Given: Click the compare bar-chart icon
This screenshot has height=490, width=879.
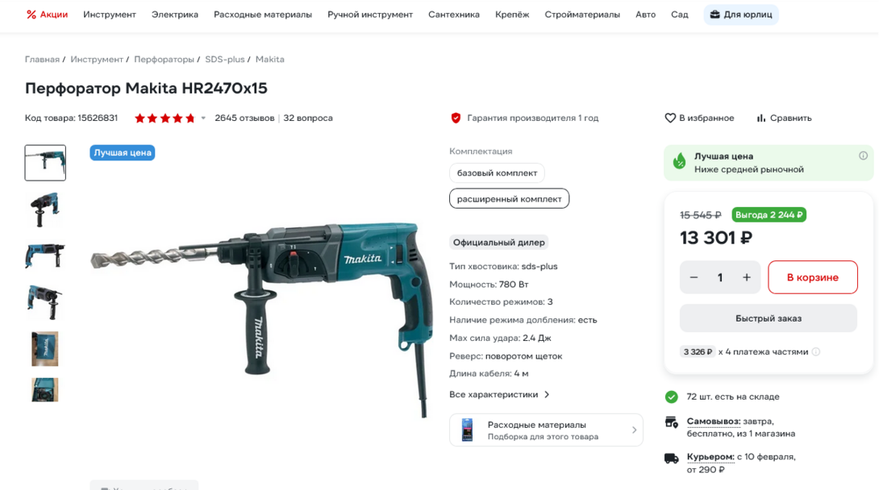Looking at the screenshot, I should 760,118.
